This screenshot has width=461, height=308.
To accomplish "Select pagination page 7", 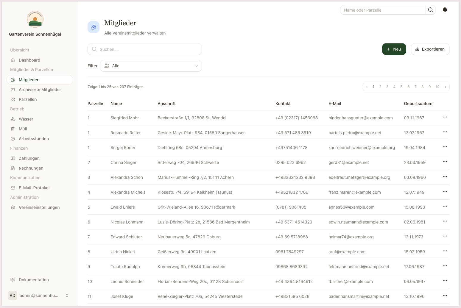I will 415,87.
